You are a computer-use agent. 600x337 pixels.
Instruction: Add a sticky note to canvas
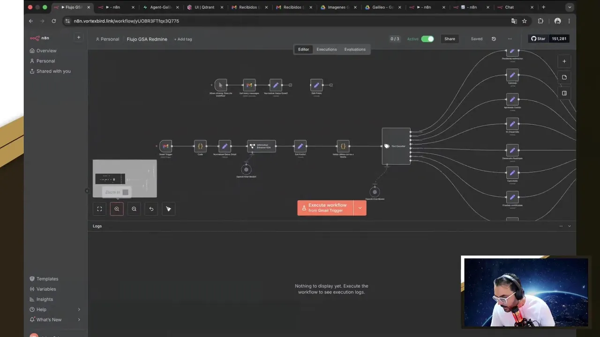pos(564,77)
